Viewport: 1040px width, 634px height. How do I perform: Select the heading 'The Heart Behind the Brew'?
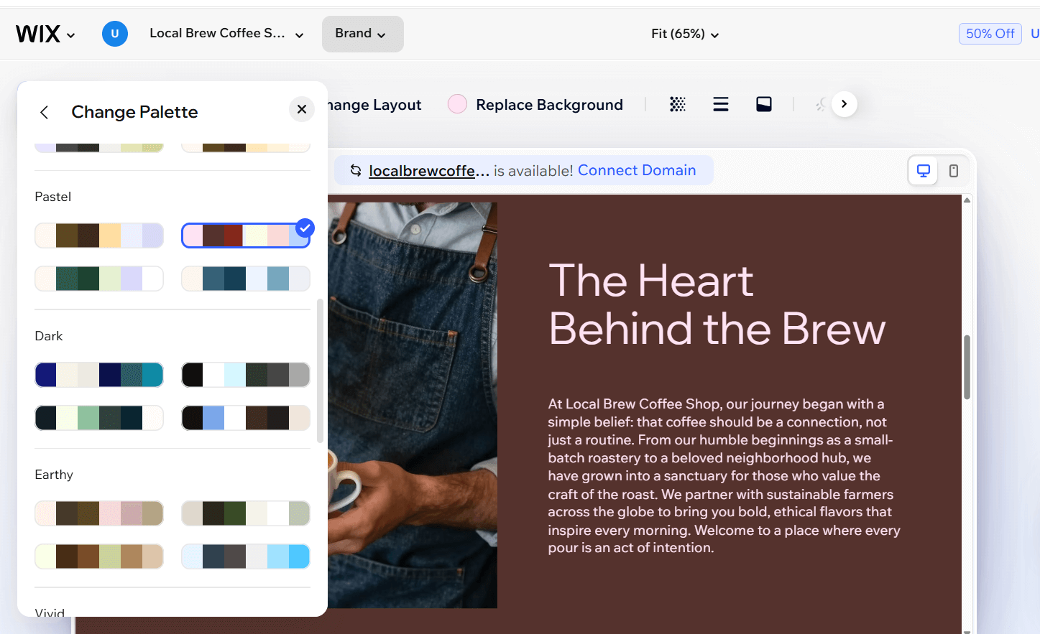click(716, 304)
